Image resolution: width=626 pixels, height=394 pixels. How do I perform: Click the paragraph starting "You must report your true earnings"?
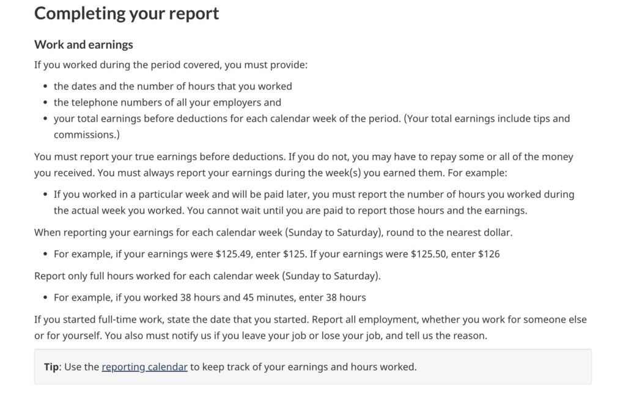click(183, 157)
